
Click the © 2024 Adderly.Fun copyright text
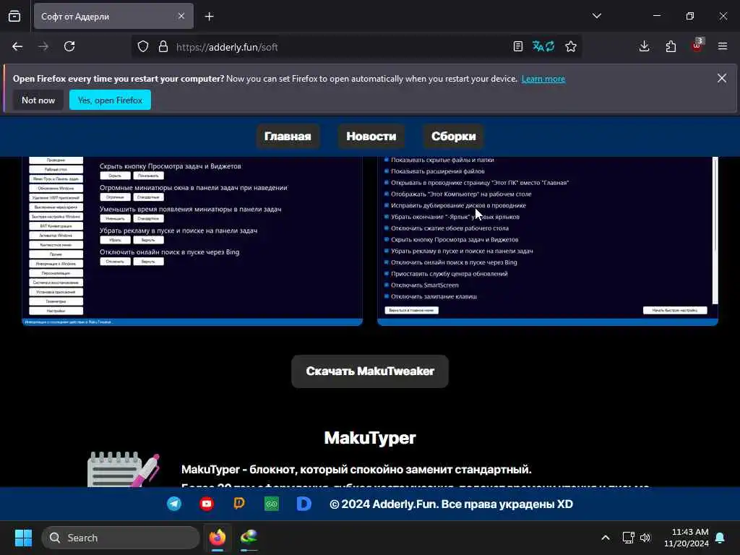pyautogui.click(x=451, y=504)
